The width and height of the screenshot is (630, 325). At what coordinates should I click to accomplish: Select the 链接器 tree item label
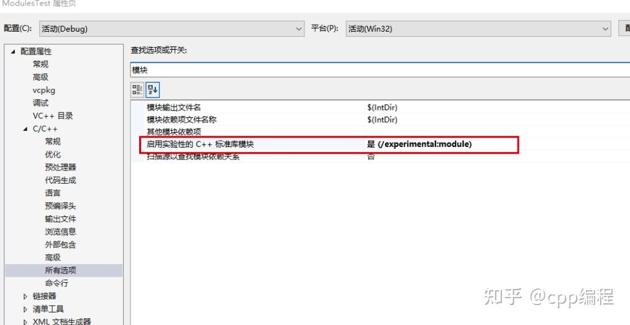(x=44, y=296)
